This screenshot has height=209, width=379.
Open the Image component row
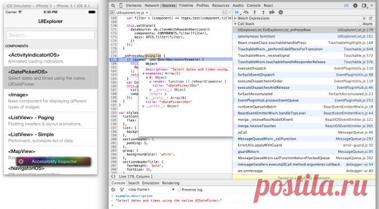coord(51,101)
